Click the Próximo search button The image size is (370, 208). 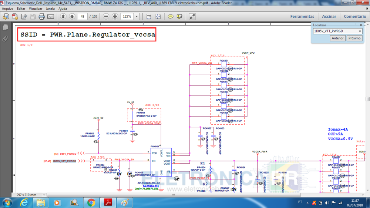pos(354,38)
